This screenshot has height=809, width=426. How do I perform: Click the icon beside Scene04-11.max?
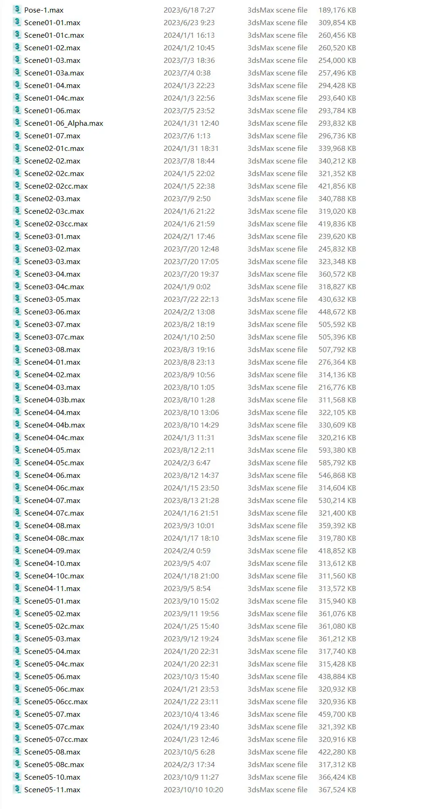[17, 588]
